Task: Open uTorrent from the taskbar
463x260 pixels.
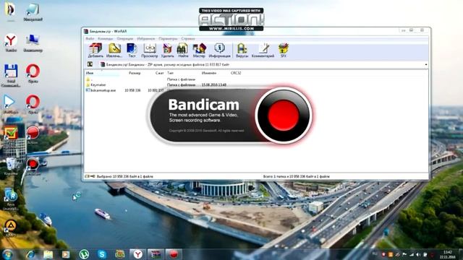Action: [x=84, y=254]
